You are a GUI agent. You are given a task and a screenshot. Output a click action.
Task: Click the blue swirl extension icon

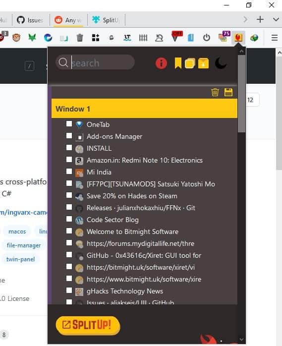click(x=48, y=38)
